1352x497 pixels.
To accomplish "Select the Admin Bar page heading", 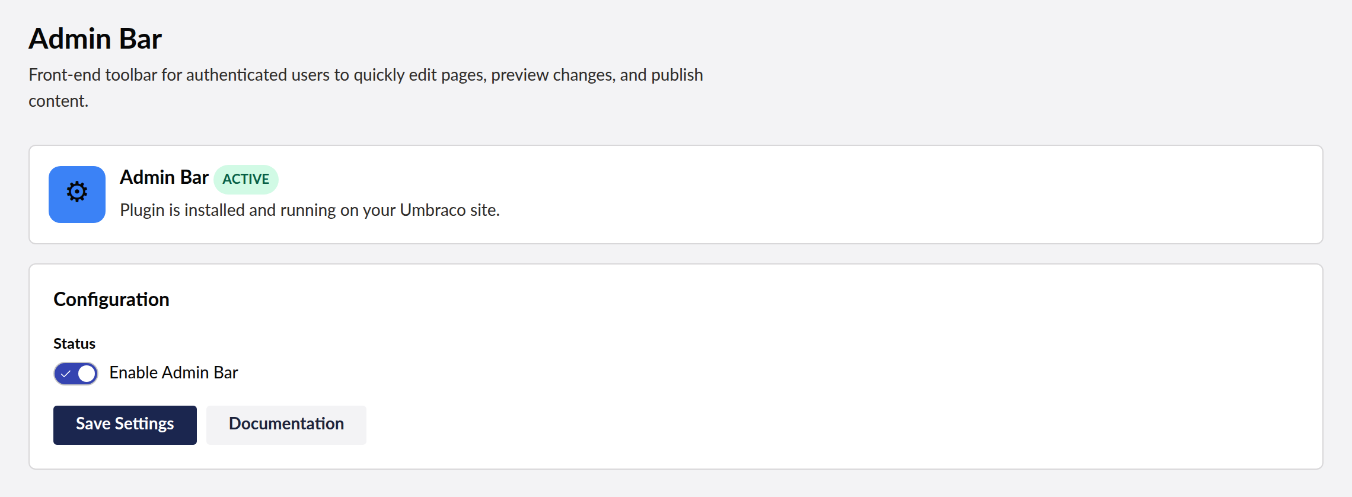I will [x=95, y=39].
